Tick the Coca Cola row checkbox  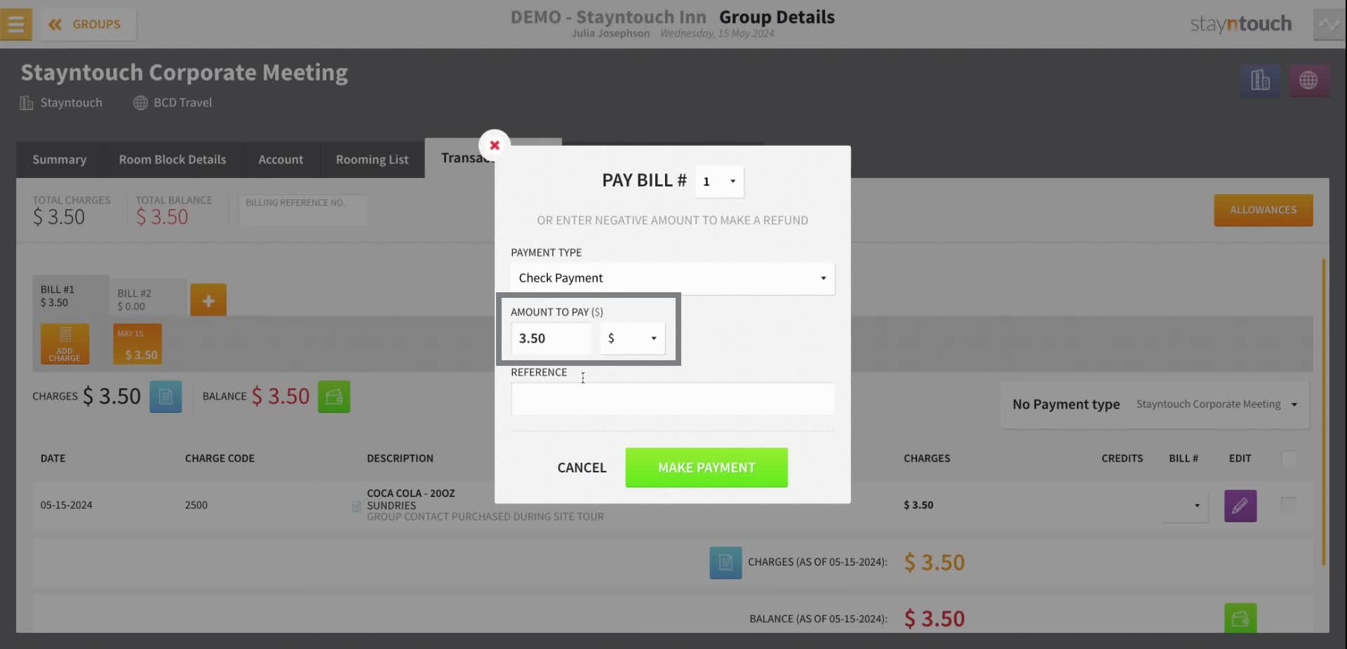click(x=1289, y=505)
